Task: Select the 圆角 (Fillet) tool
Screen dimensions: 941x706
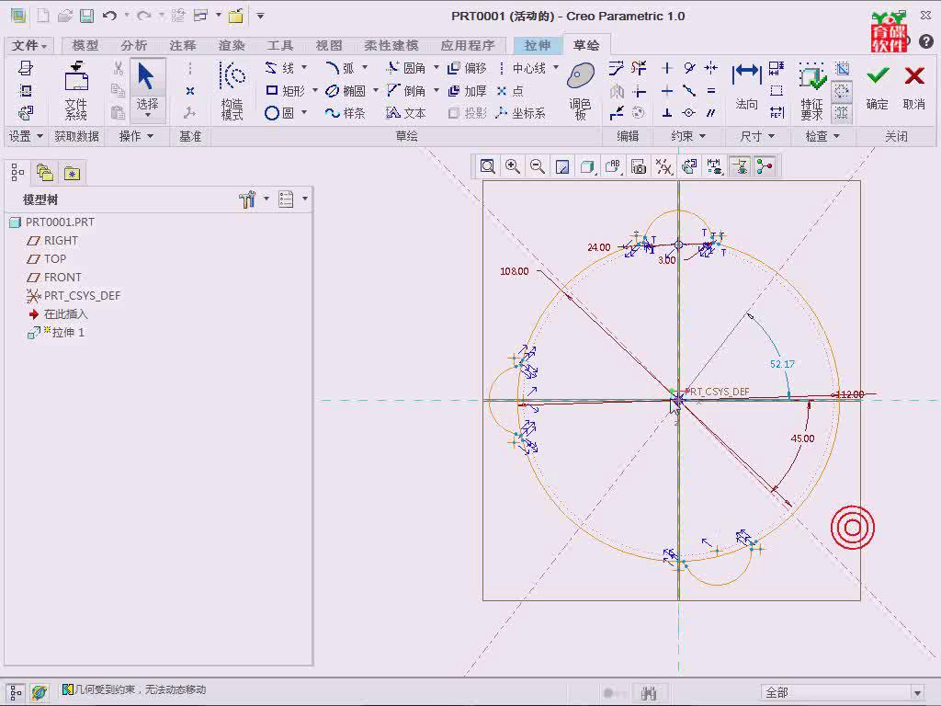Action: pos(406,68)
